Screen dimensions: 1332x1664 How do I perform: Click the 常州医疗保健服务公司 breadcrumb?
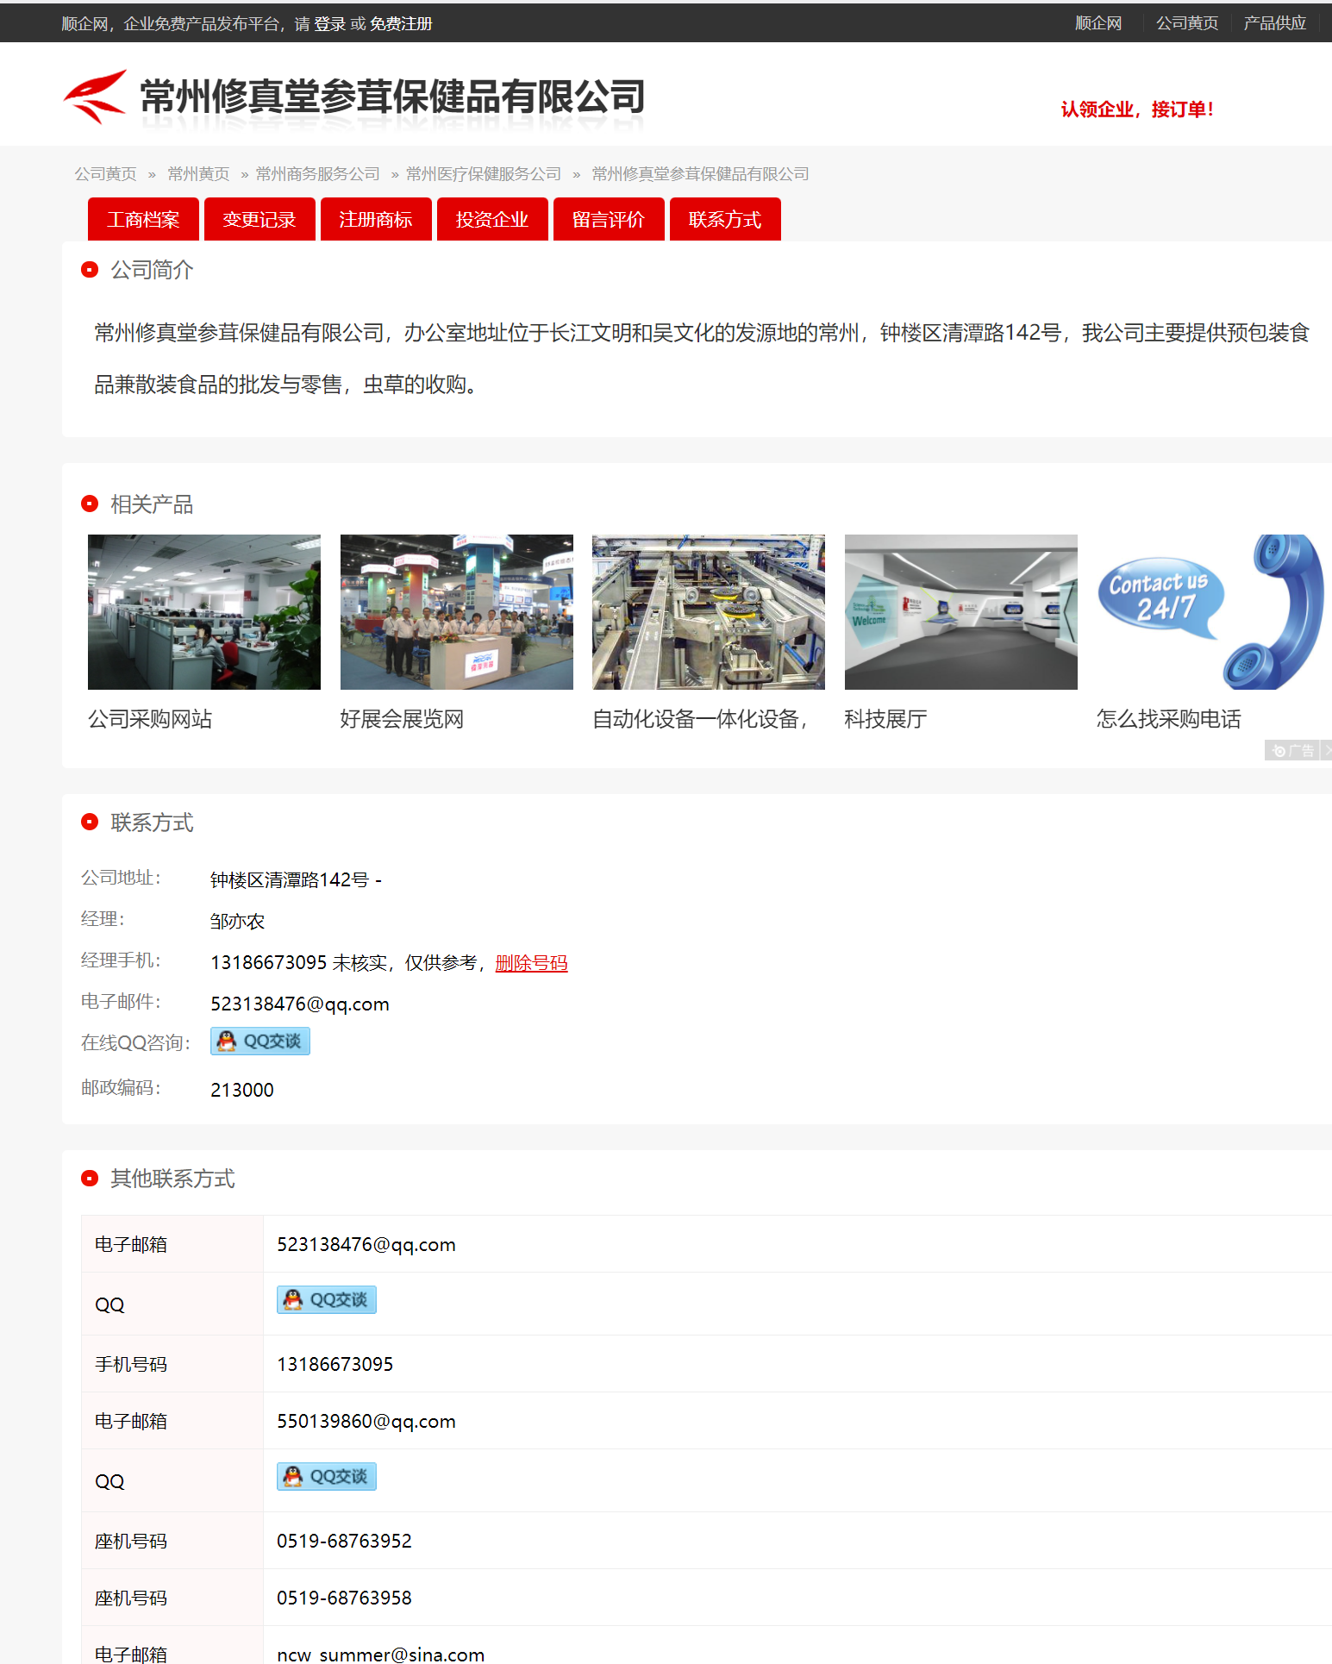pos(484,174)
